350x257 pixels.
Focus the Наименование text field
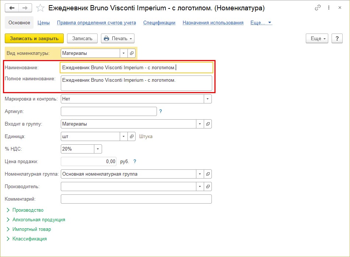[136, 68]
